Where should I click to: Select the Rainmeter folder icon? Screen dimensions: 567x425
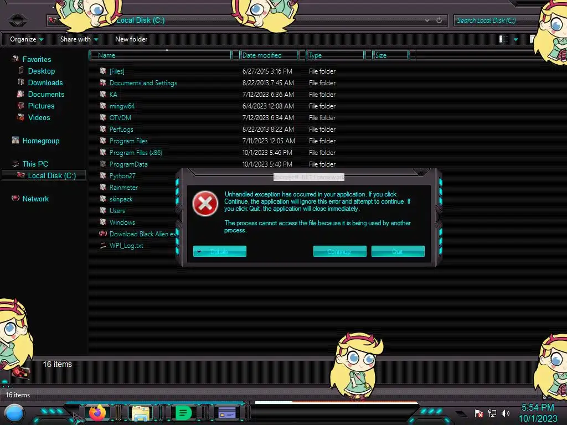[103, 187]
